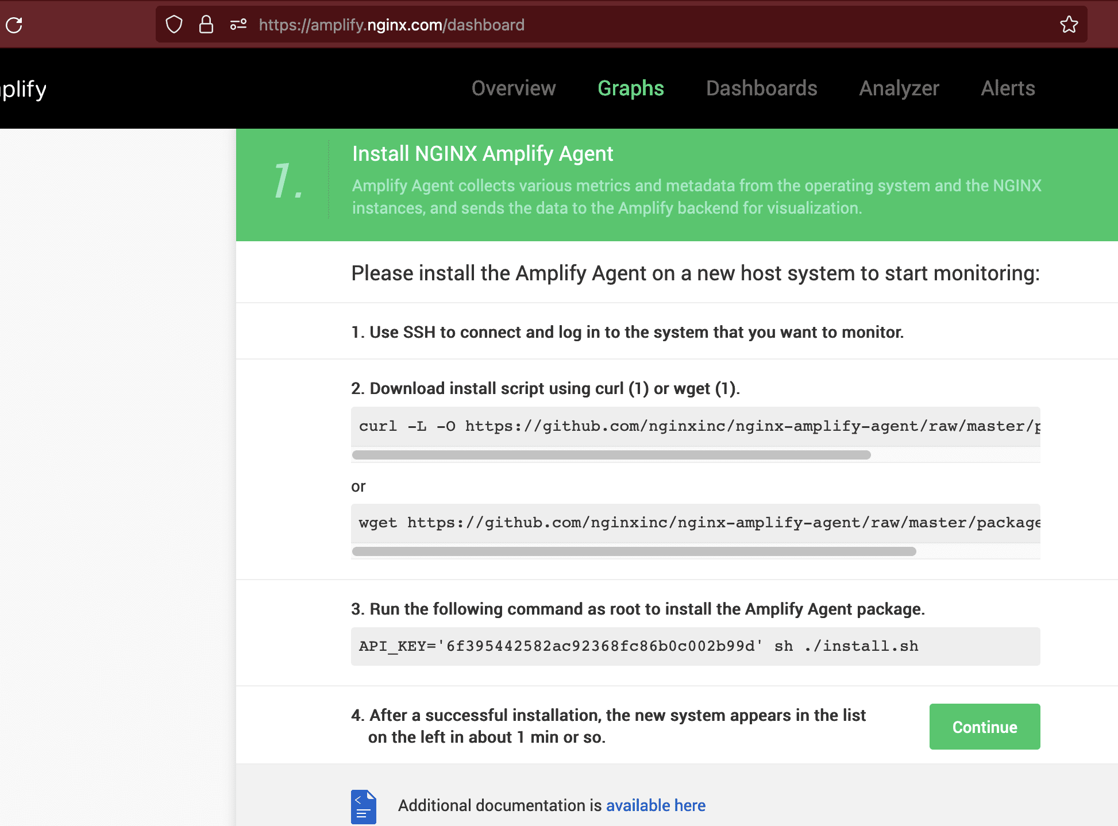
Task: Go to the Dashboards tab
Action: click(x=761, y=88)
